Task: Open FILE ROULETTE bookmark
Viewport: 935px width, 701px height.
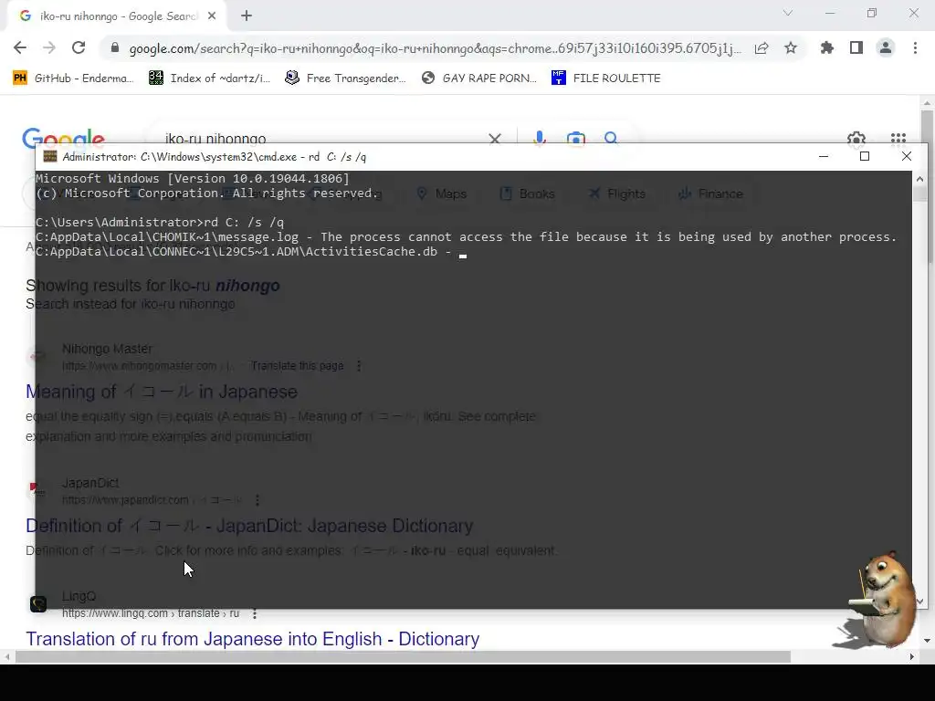Action: tap(606, 78)
